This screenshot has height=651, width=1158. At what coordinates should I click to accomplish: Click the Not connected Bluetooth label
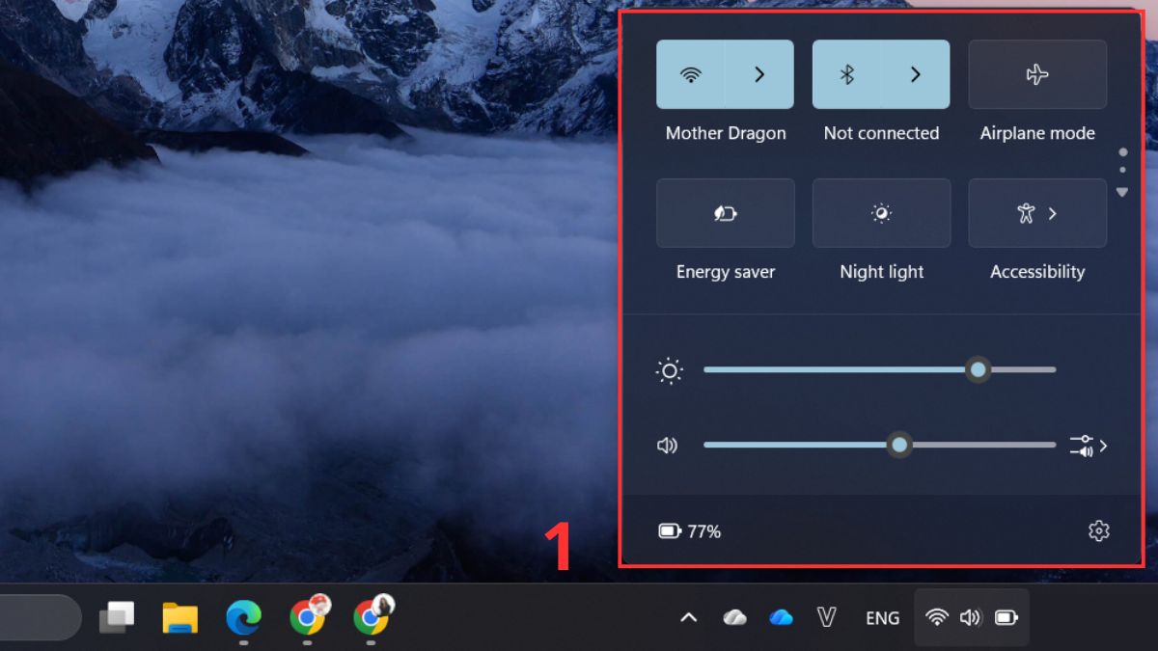tap(881, 133)
